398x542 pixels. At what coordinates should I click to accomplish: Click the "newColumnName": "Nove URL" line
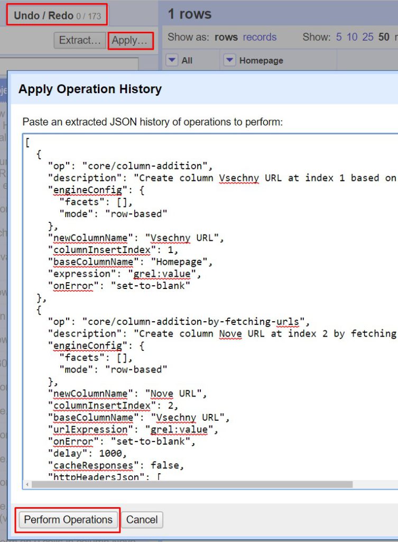coord(127,394)
